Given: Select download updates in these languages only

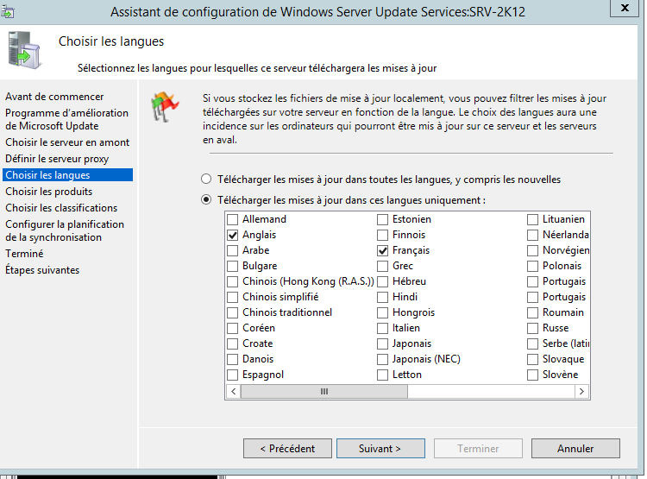Looking at the screenshot, I should click(x=206, y=200).
